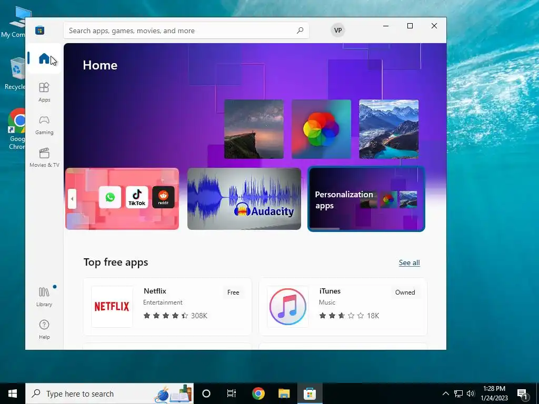Click the Microsoft Store logo icon
This screenshot has height=404, width=539.
[39, 30]
